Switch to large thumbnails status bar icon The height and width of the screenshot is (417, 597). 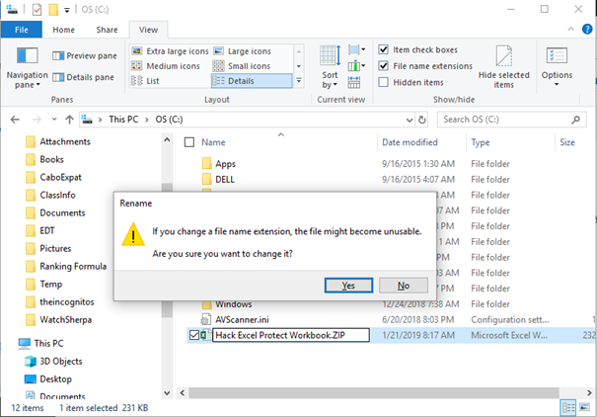pos(584,407)
